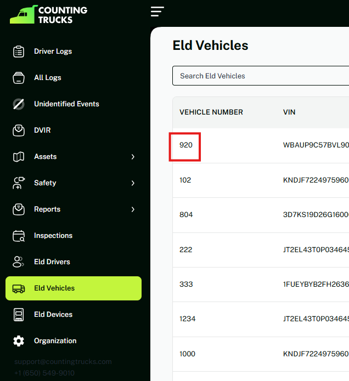Click the Eld Devices icon
Viewport: 349px width, 381px height.
pos(19,315)
